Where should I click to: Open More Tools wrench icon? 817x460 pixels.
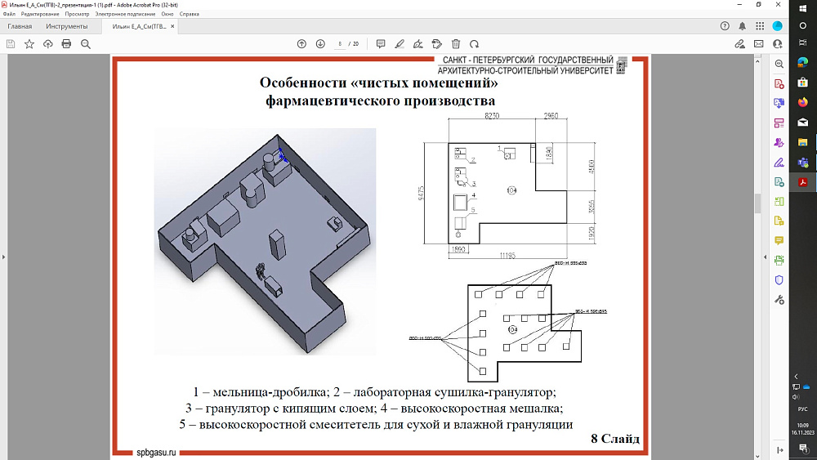[779, 300]
